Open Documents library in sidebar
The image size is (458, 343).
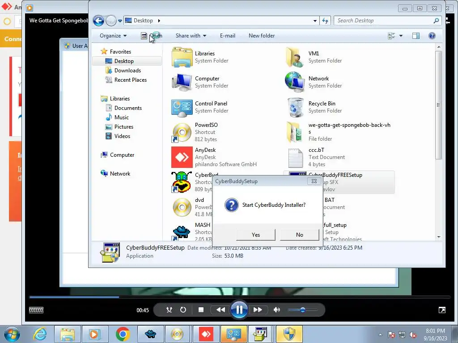tap(128, 108)
